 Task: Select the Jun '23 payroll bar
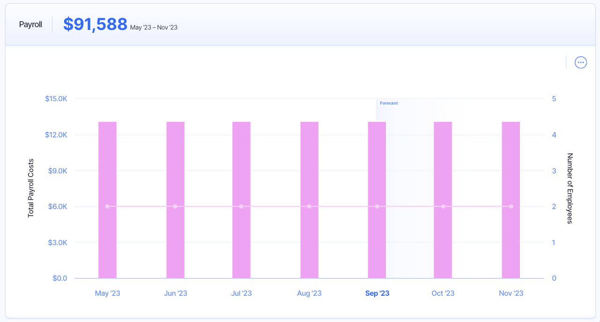(175, 164)
